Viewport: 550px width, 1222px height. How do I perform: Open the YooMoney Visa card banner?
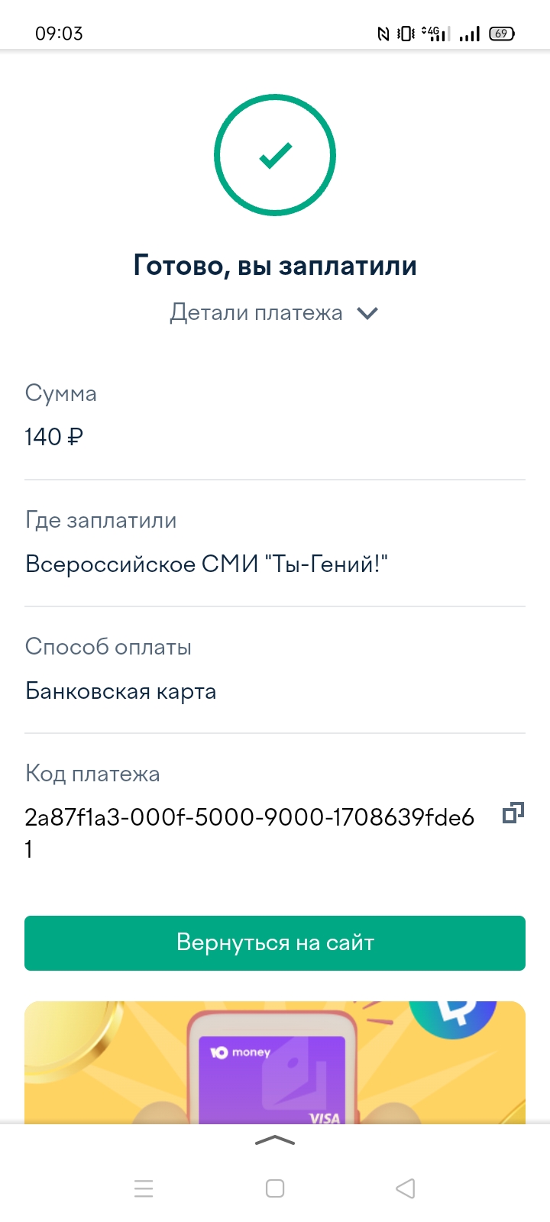275,1069
